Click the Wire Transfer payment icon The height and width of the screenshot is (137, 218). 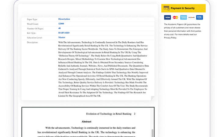click(x=199, y=17)
